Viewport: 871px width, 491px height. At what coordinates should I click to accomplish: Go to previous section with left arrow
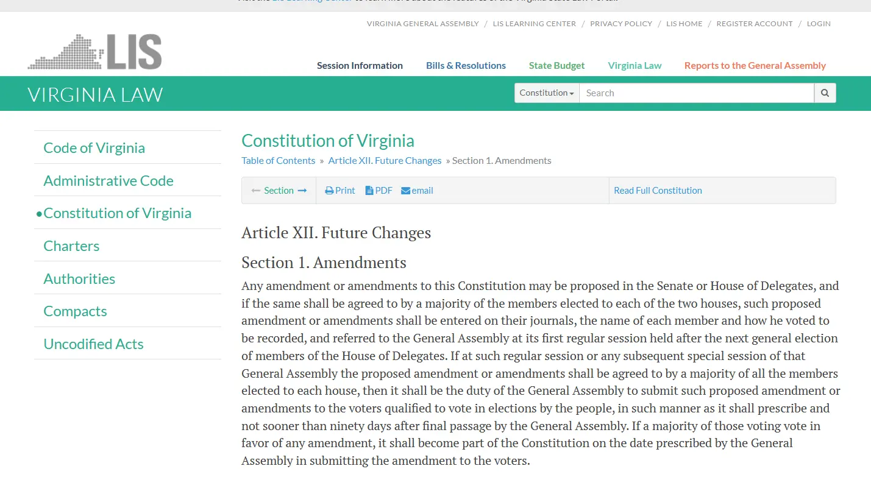coord(256,191)
